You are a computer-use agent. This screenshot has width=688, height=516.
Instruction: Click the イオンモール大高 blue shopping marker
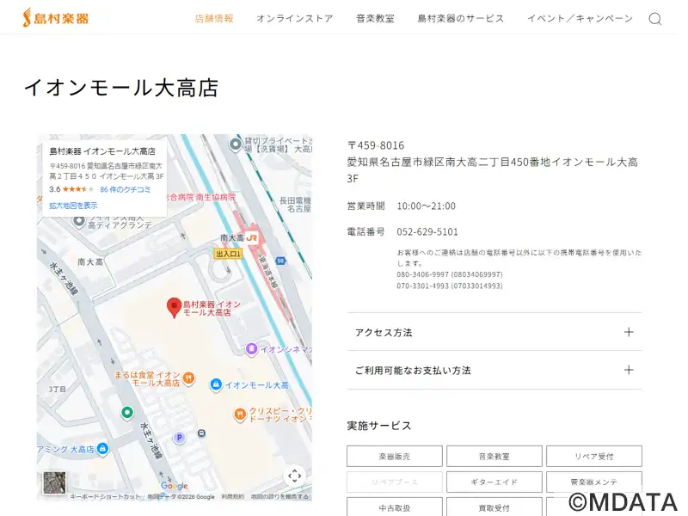pos(216,384)
